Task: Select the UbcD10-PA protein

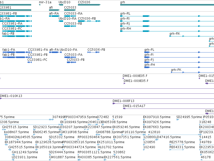Action: point(61,52)
